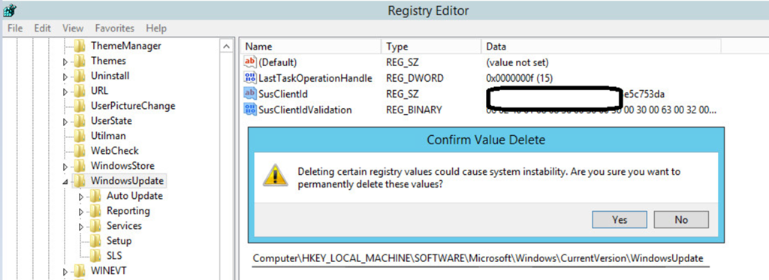The width and height of the screenshot is (769, 280).
Task: Click the REG_BINARY type cell
Action: pyautogui.click(x=414, y=110)
